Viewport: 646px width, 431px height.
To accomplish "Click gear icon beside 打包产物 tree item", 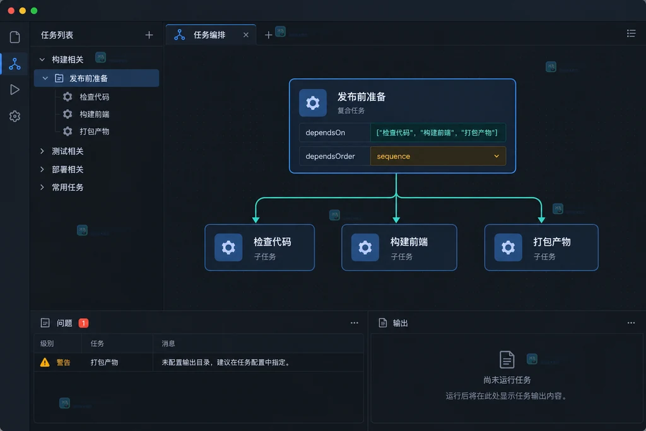I will tap(68, 131).
